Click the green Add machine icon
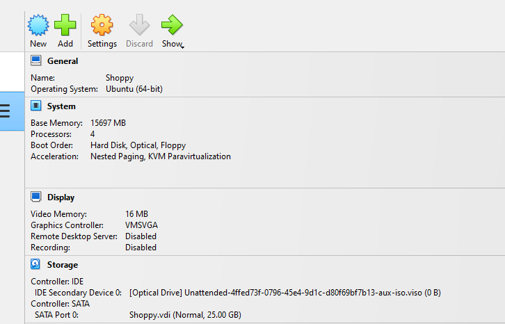 click(x=65, y=25)
